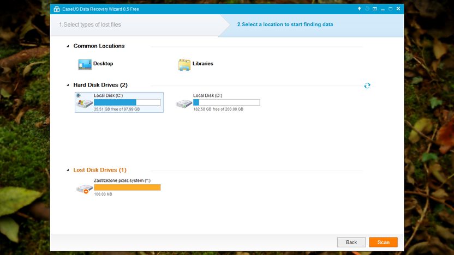
Task: Minimize the Data Recovery Wizard window
Action: (x=383, y=9)
